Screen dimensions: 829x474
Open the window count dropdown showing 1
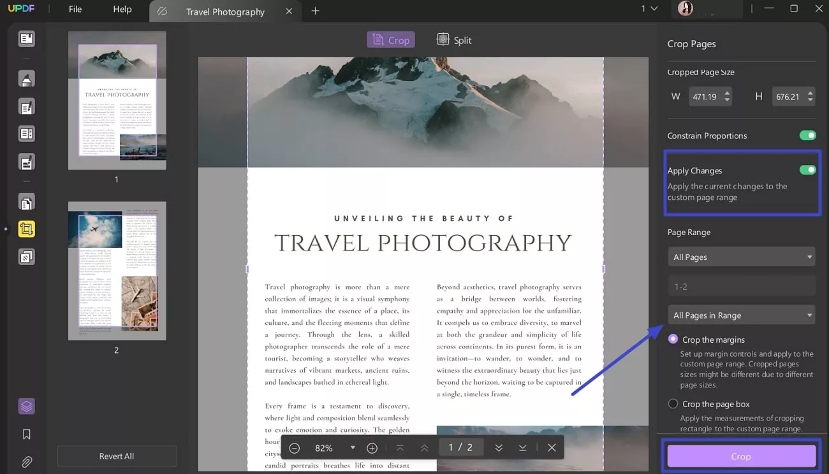649,9
